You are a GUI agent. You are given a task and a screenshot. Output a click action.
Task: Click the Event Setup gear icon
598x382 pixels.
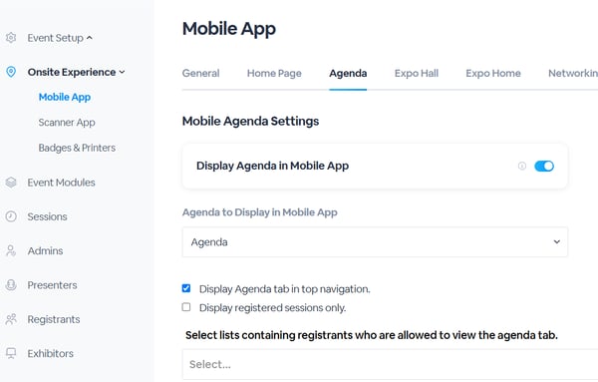[11, 38]
